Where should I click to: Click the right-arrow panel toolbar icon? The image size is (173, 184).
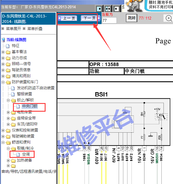(x=99, y=9)
